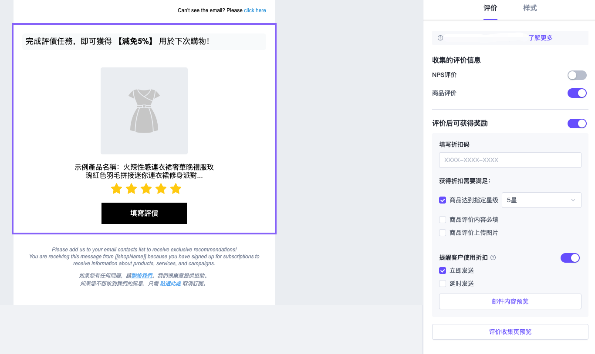
Task: Select the 评价 tab
Action: 490,8
